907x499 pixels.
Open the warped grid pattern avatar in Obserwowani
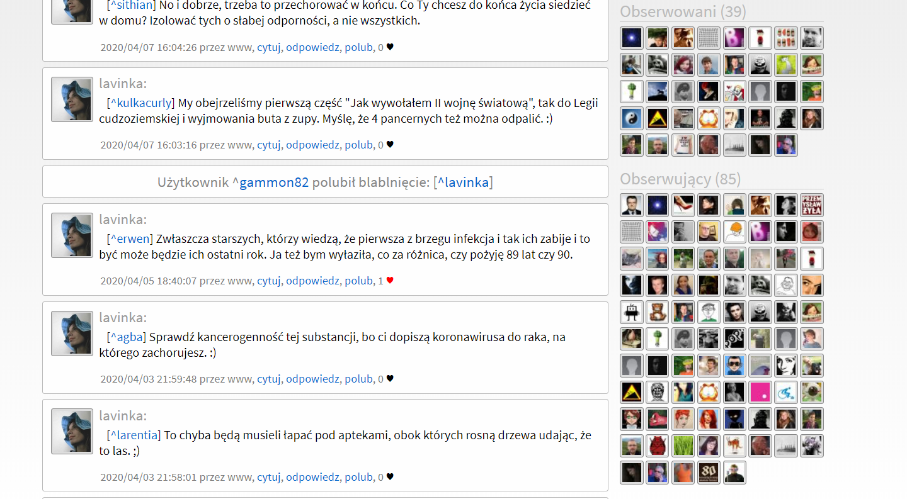709,38
